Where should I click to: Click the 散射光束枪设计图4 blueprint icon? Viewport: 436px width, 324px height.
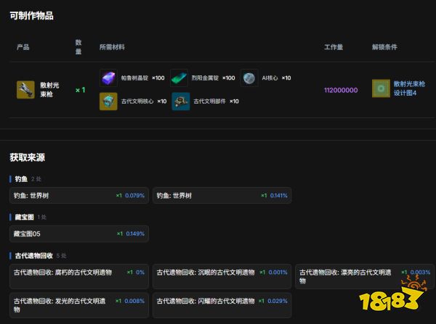coord(381,88)
